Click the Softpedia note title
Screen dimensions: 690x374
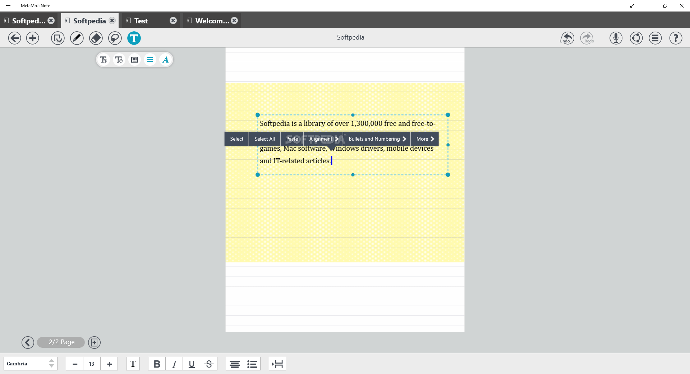(350, 37)
